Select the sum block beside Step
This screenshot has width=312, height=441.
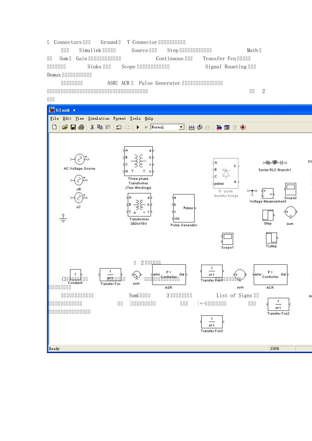pos(290,212)
